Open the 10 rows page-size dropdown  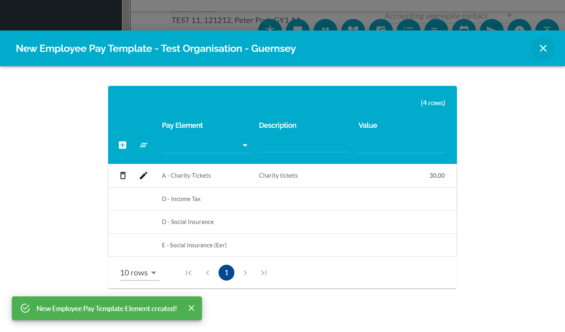[139, 273]
